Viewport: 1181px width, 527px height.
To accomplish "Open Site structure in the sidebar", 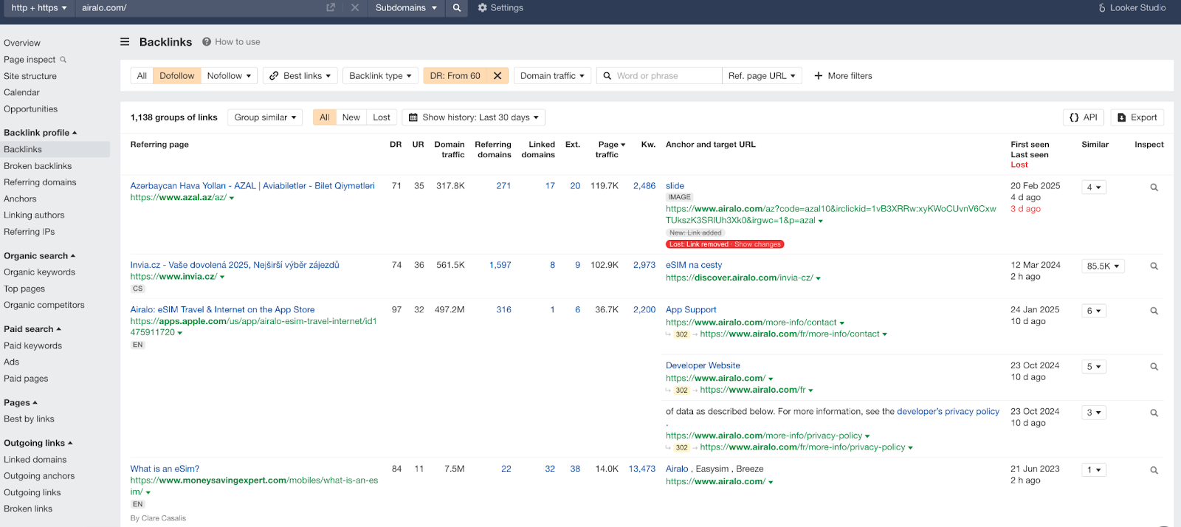I will point(30,76).
